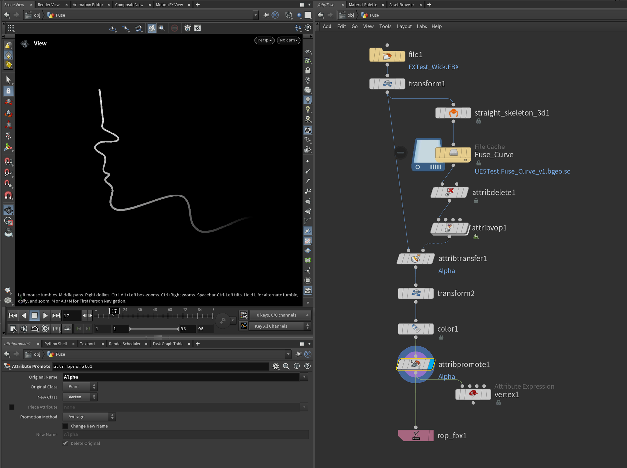Open the node info icon in parameters
This screenshot has height=468, width=627.
(297, 366)
